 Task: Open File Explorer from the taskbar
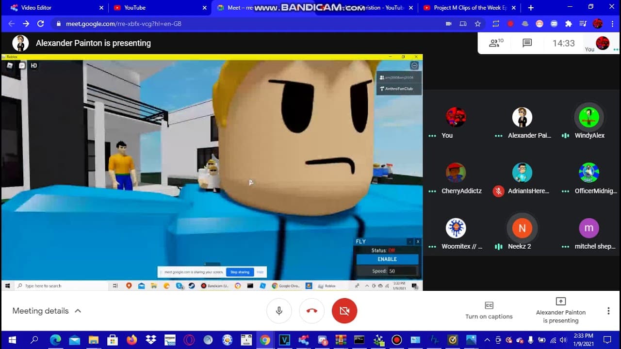click(93, 340)
